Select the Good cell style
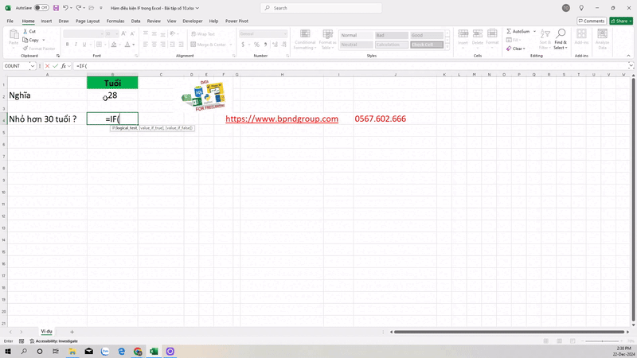 point(427,35)
